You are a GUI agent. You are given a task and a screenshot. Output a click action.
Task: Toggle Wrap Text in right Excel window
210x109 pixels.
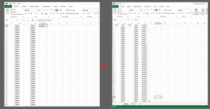(x=168, y=10)
